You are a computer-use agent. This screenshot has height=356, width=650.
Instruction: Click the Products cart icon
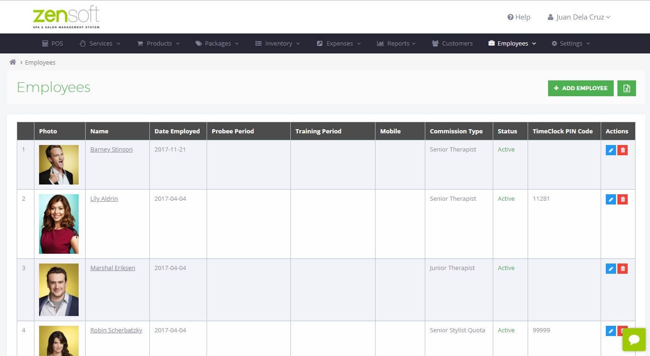click(140, 44)
